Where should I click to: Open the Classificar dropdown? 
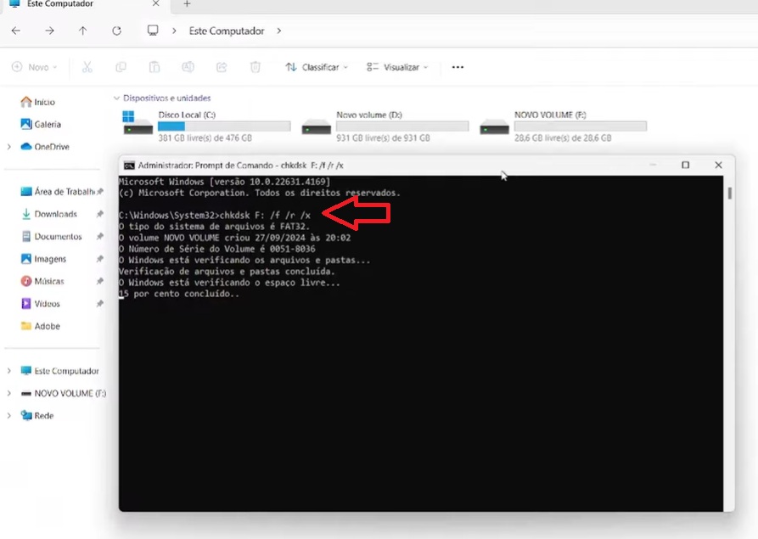[316, 66]
